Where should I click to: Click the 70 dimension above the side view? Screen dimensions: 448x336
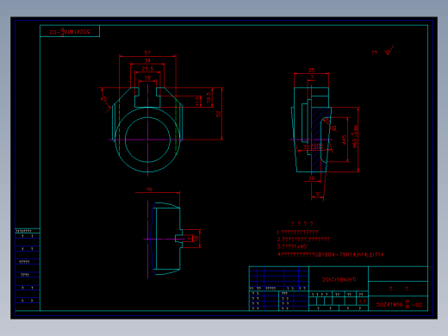coord(149,190)
